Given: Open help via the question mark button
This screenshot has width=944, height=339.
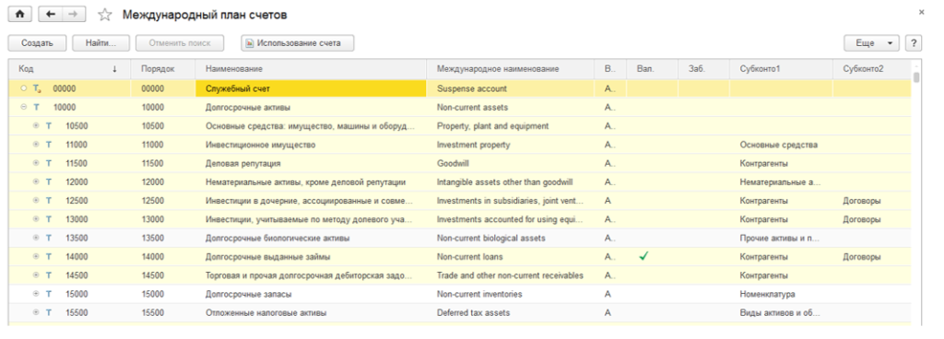Looking at the screenshot, I should pyautogui.click(x=914, y=43).
